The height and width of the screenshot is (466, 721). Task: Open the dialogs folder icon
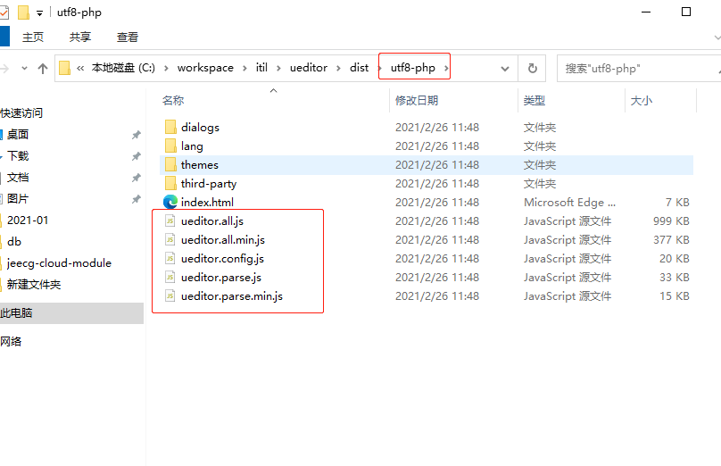170,127
